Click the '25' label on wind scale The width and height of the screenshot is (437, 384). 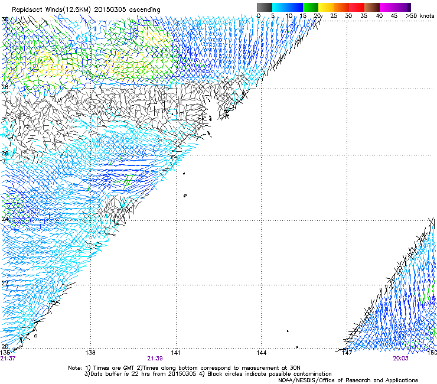[x=334, y=16]
